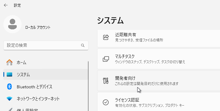
Task: Open the マルチタスク settings card
Action: click(x=159, y=59)
